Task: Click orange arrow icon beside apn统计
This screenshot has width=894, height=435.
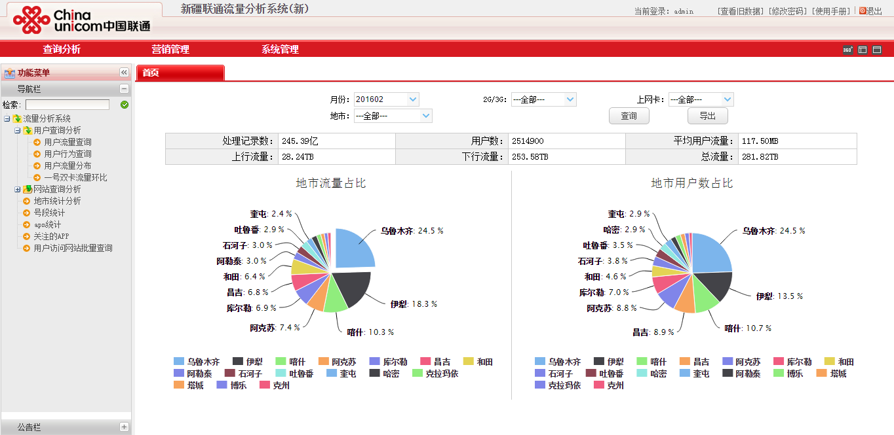Action: tap(27, 224)
